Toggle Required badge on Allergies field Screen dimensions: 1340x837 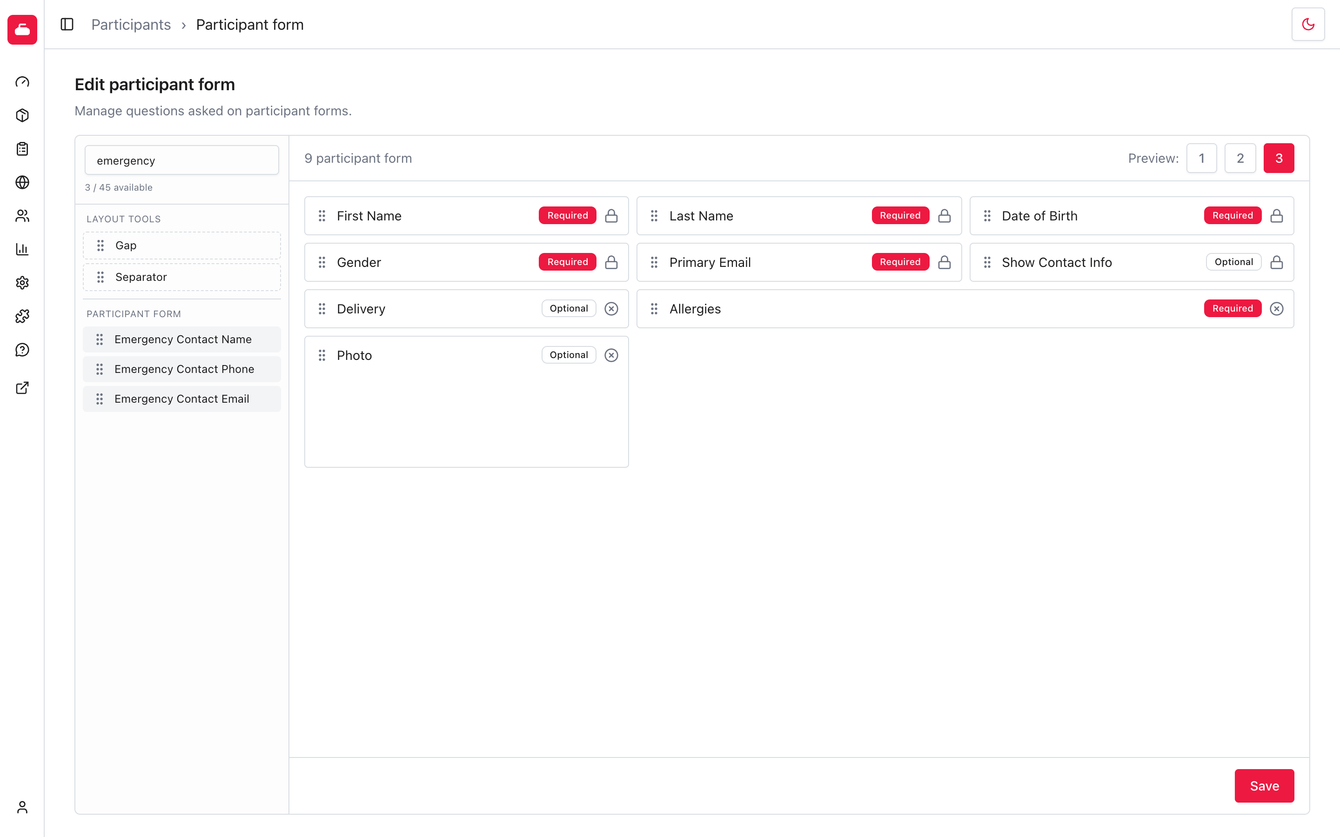tap(1233, 309)
